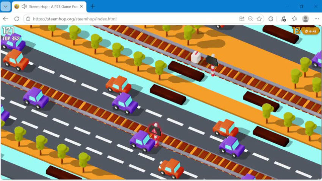Select the Steem Hop browser tab
322x181 pixels.
coord(49,6)
